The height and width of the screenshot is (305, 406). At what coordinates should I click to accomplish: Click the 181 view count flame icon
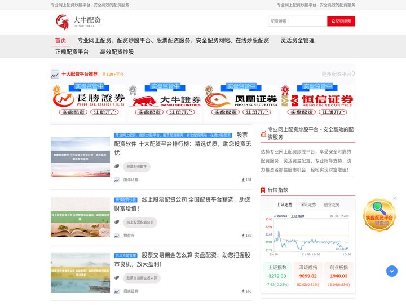pyautogui.click(x=243, y=180)
